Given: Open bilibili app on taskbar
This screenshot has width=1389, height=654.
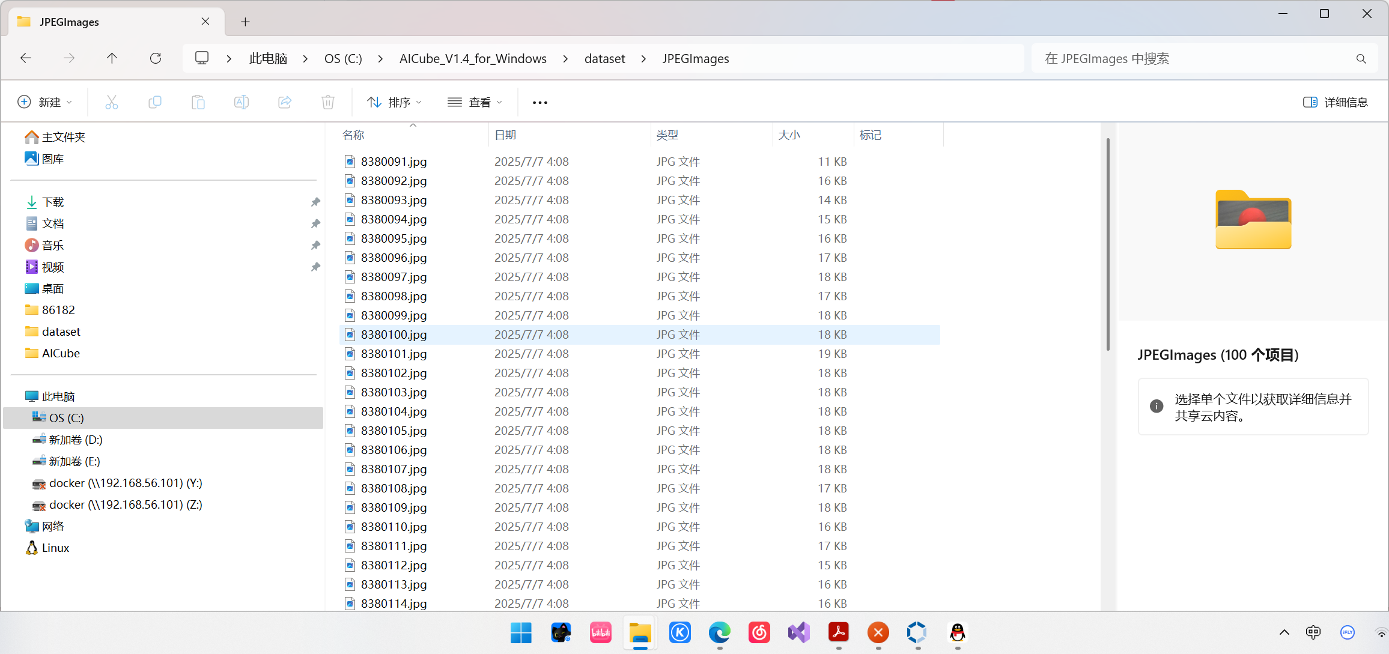Looking at the screenshot, I should pyautogui.click(x=600, y=632).
